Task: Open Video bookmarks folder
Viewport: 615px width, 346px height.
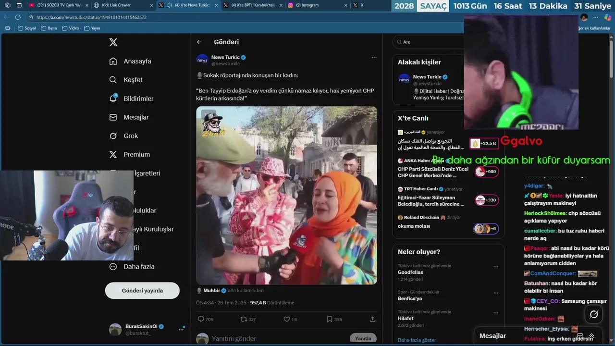Action: (71, 28)
